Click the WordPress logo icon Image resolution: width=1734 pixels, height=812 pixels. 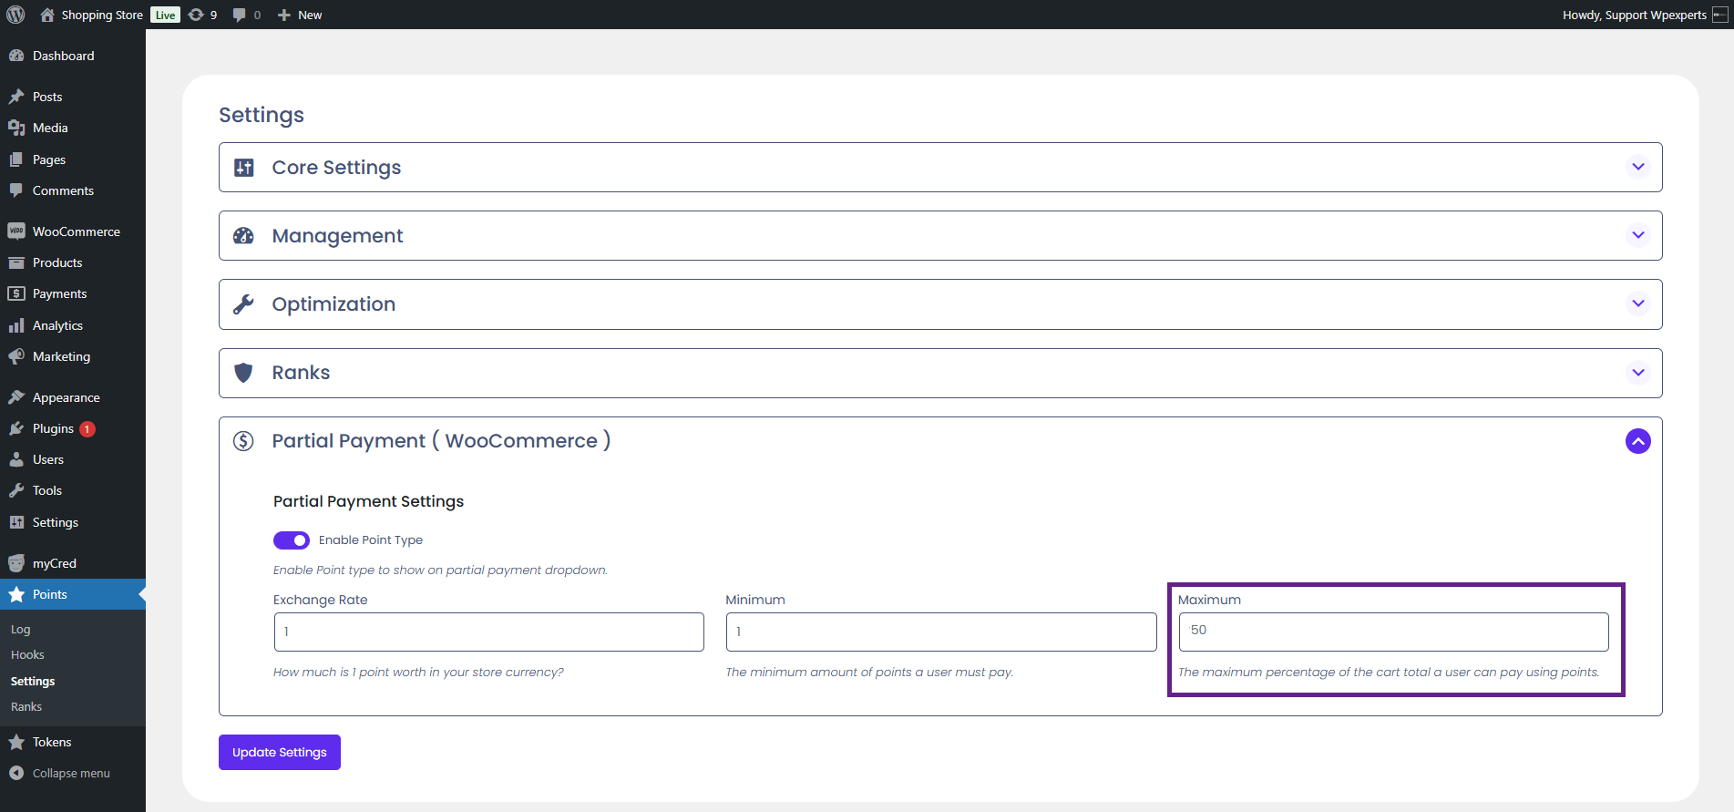click(x=15, y=15)
